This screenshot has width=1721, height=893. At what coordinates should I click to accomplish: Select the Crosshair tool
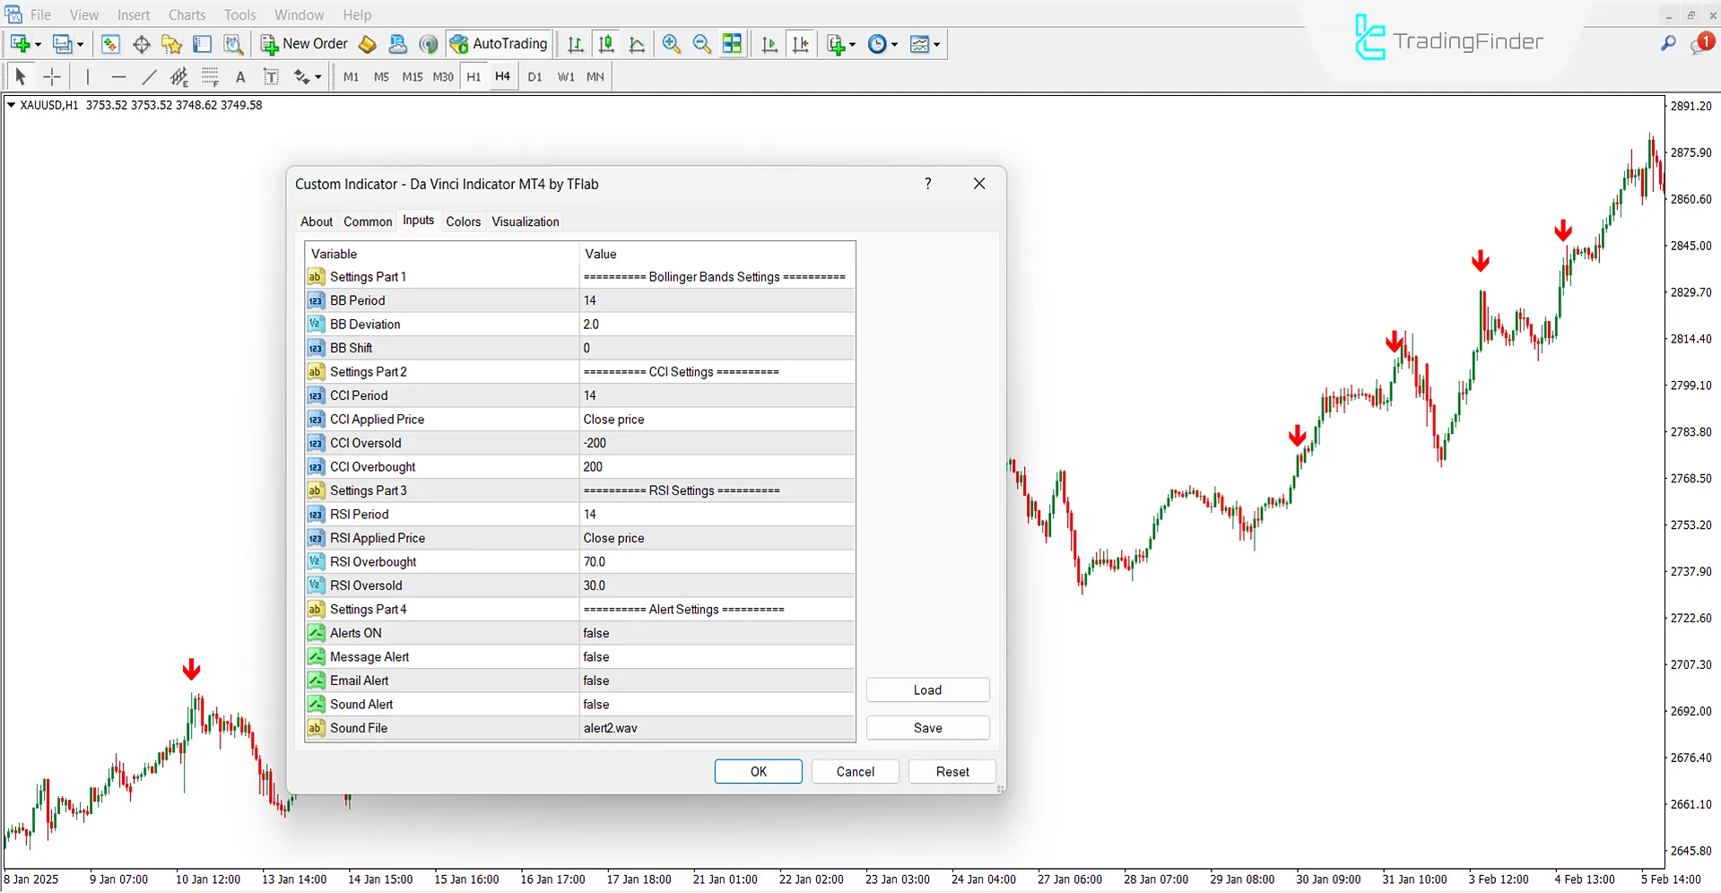(52, 77)
